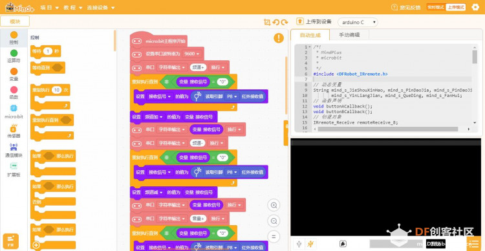The image size is (485, 251).
Task: Click 上传到设备 to upload the program
Action: click(319, 21)
